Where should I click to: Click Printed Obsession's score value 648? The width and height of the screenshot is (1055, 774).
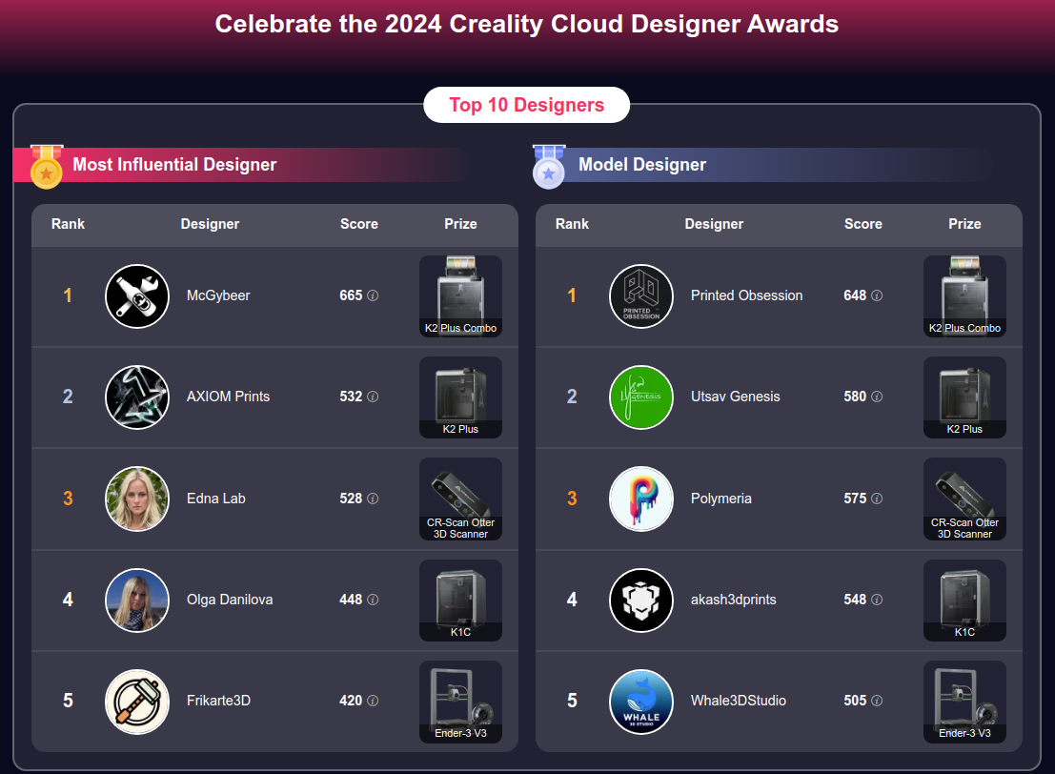(855, 295)
